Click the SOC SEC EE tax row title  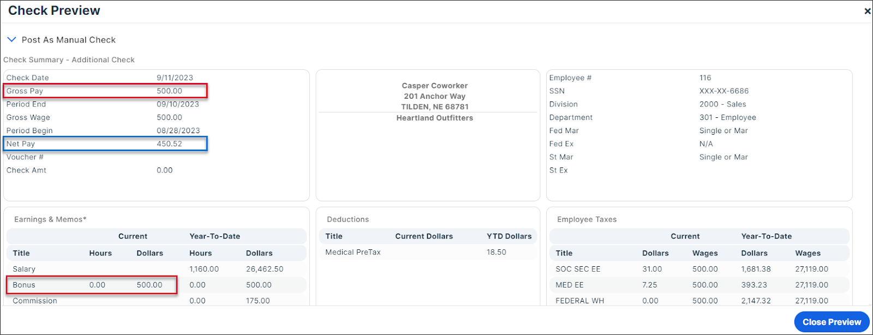click(578, 269)
